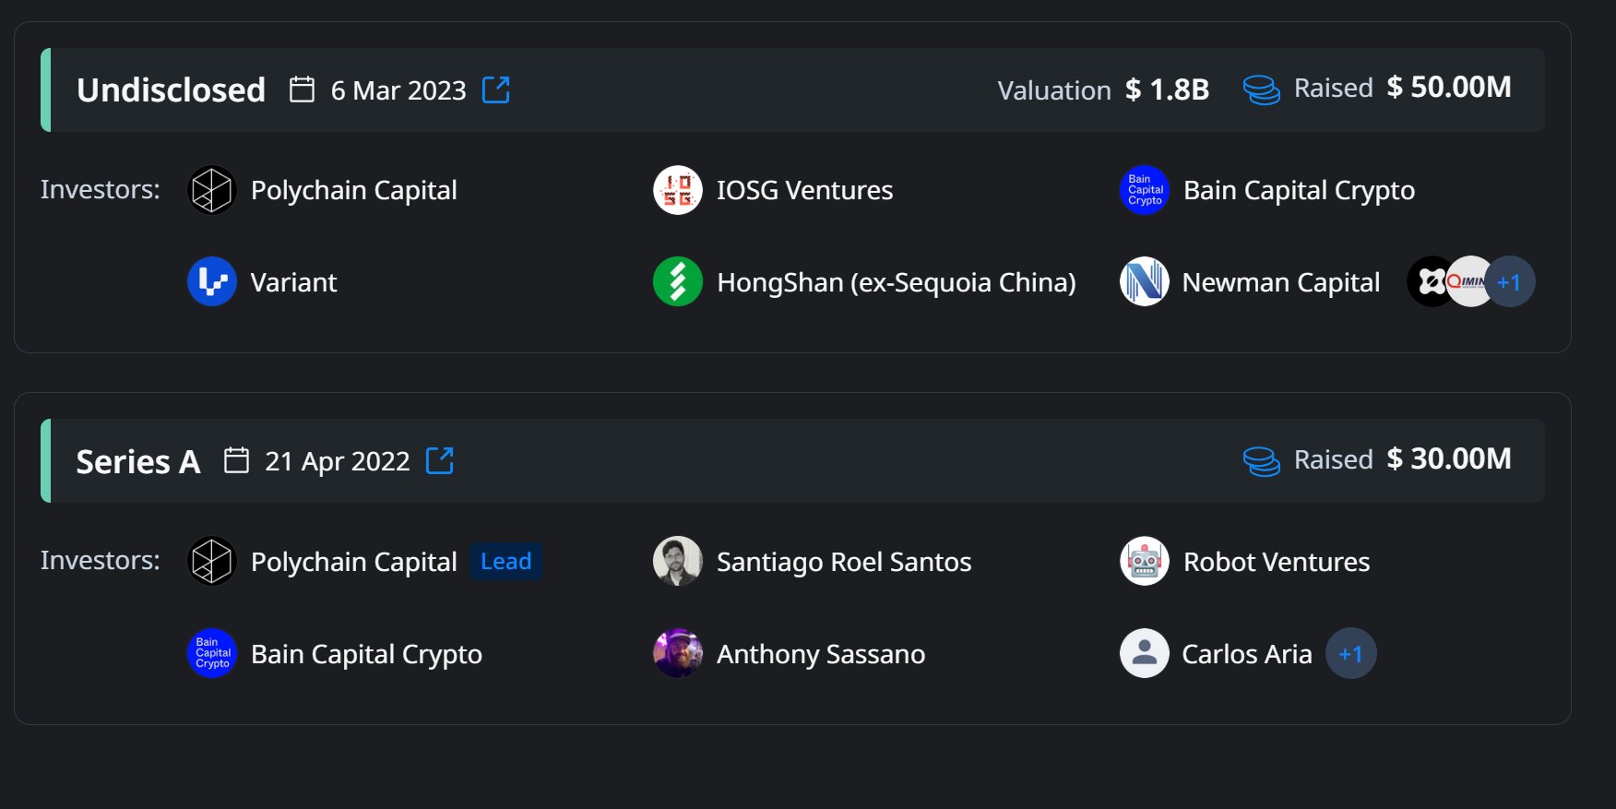Open external link for 6 Mar 2023 round
This screenshot has width=1616, height=809.
point(496,89)
